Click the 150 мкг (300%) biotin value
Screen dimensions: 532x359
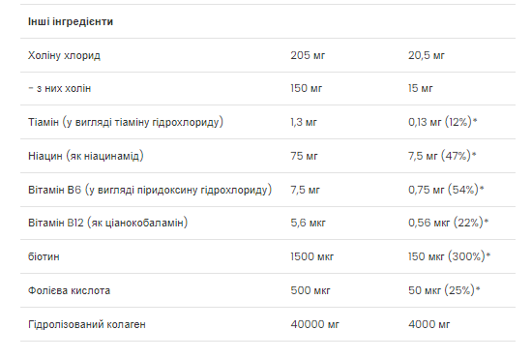449,256
